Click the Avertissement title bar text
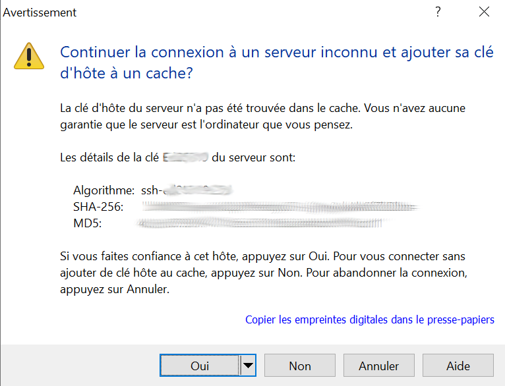 pos(40,13)
